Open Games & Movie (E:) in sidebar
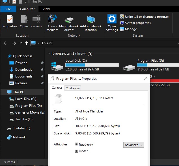This screenshot has height=166, width=179. pos(30,112)
